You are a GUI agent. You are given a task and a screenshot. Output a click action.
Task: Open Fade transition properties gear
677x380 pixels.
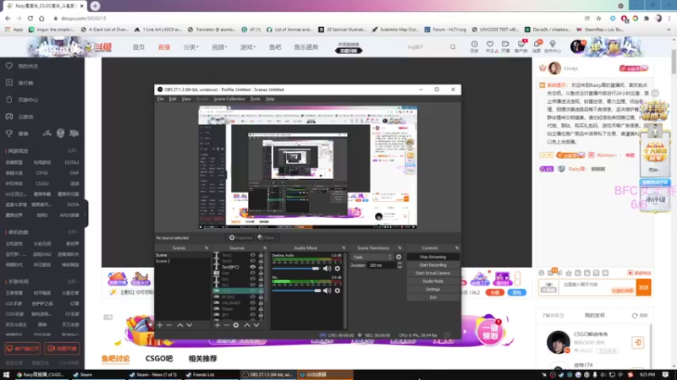tap(399, 258)
